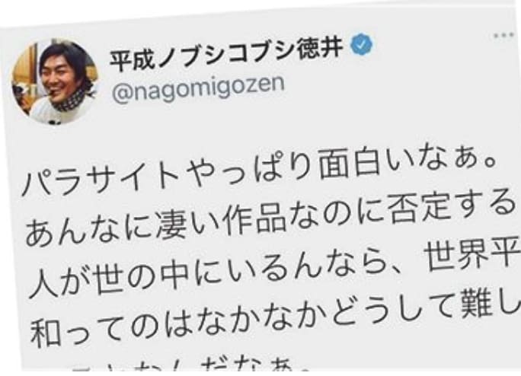
Task: Click the 徳井 characters in the name
Action: tap(320, 49)
